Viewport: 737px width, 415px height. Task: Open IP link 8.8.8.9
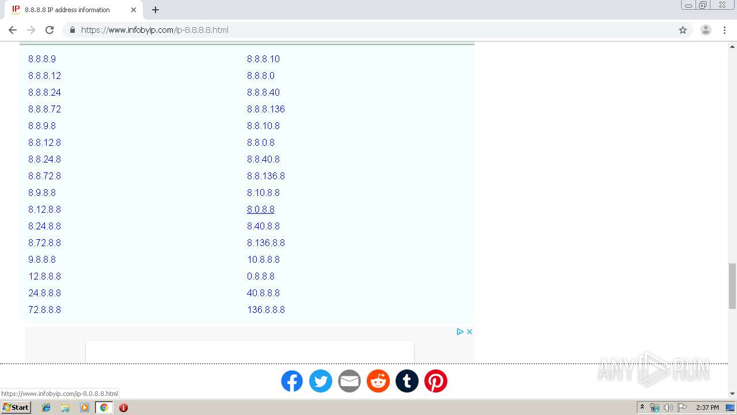[42, 59]
